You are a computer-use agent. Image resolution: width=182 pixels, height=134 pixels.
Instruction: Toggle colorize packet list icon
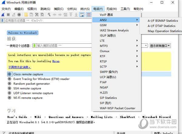89,15
